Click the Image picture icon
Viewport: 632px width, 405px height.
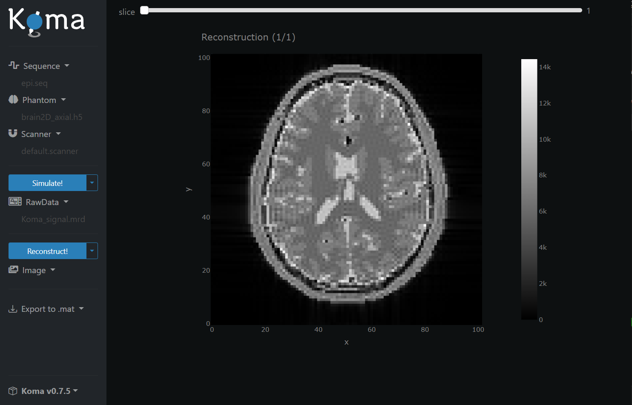coord(13,270)
